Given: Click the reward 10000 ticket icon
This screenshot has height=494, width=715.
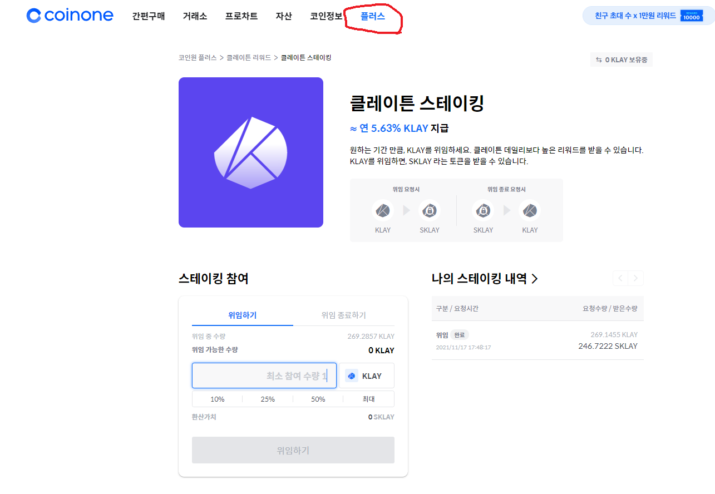Looking at the screenshot, I should click(x=692, y=16).
